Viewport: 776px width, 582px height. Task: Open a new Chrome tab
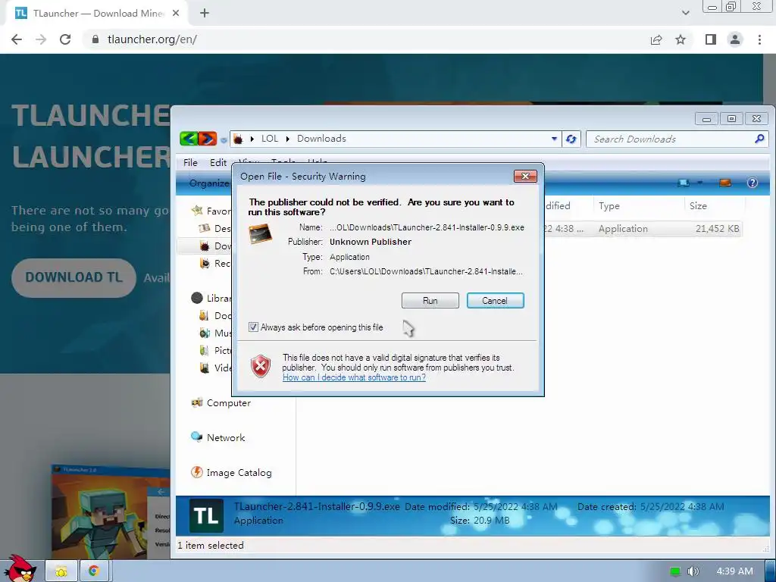[205, 14]
